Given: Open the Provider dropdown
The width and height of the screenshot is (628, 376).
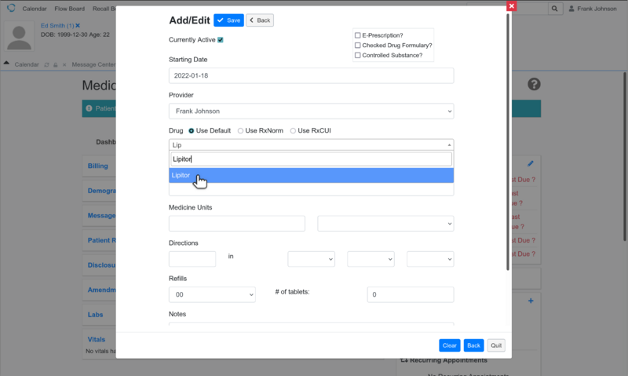Looking at the screenshot, I should tap(311, 111).
